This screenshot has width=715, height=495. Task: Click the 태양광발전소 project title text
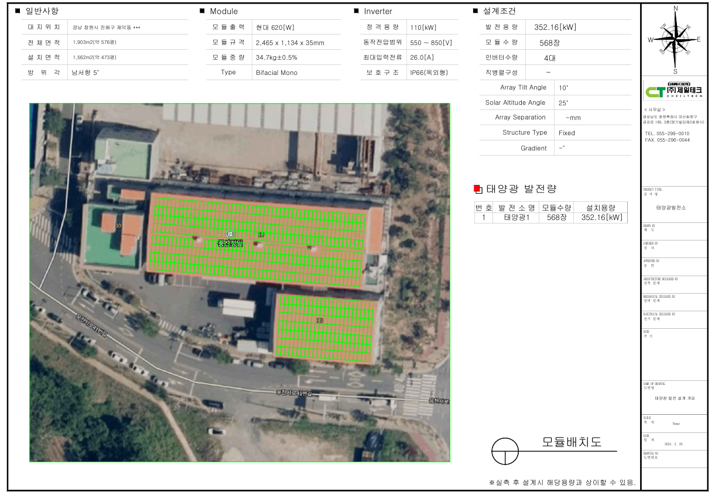coord(670,208)
